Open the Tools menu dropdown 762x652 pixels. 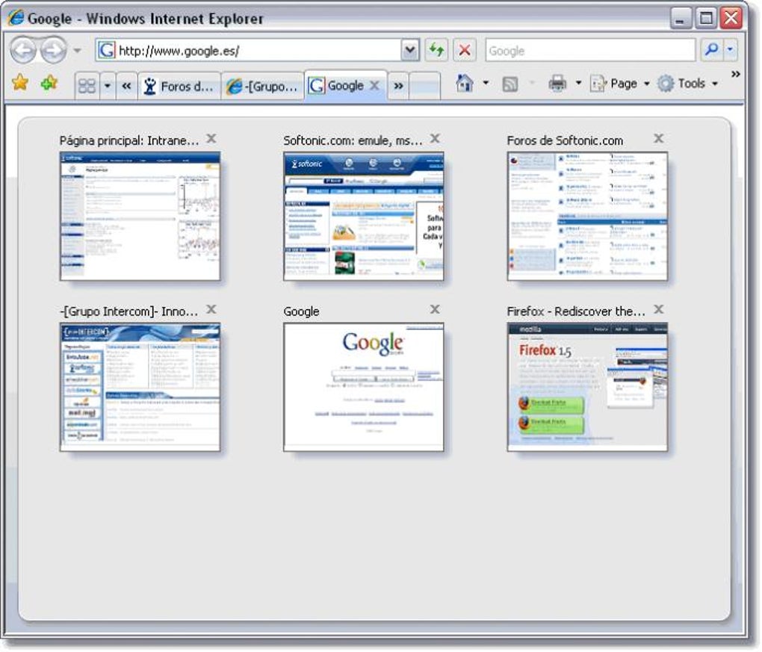(687, 84)
